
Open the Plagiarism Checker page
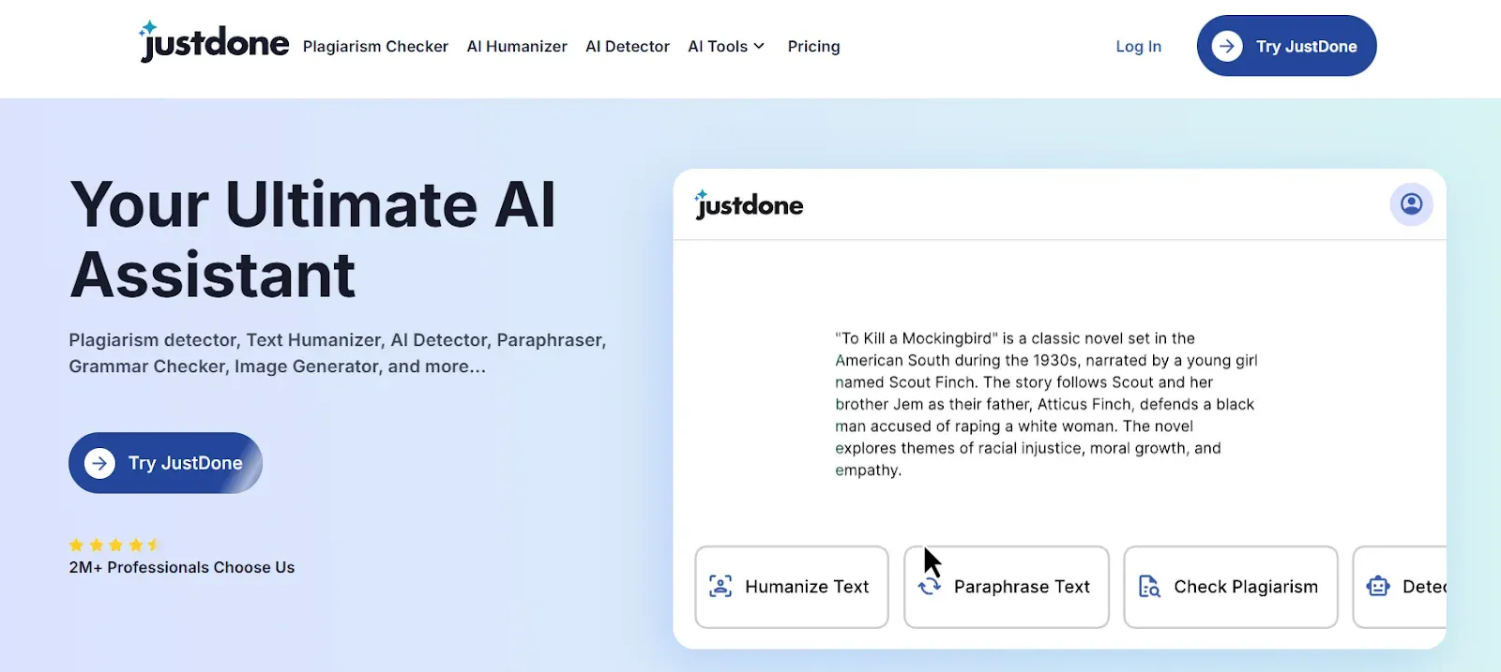coord(375,46)
